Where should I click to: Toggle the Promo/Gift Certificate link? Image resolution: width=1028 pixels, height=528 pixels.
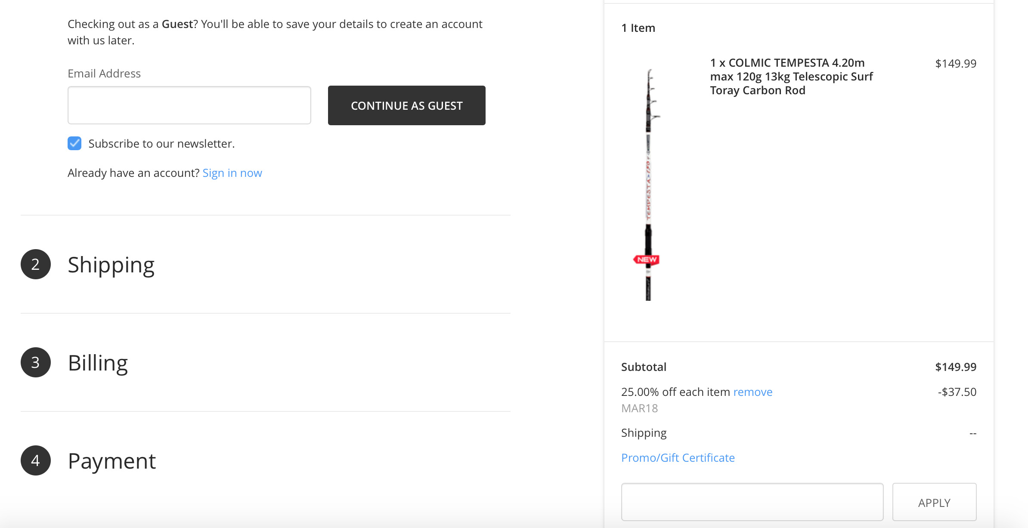[678, 458]
